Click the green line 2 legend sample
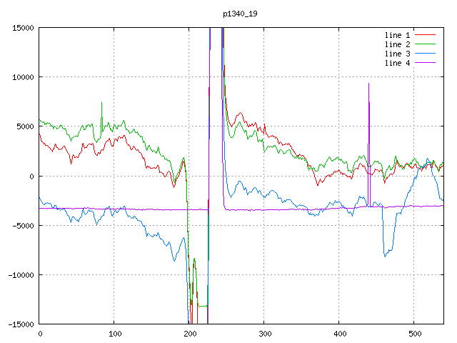 pos(425,44)
